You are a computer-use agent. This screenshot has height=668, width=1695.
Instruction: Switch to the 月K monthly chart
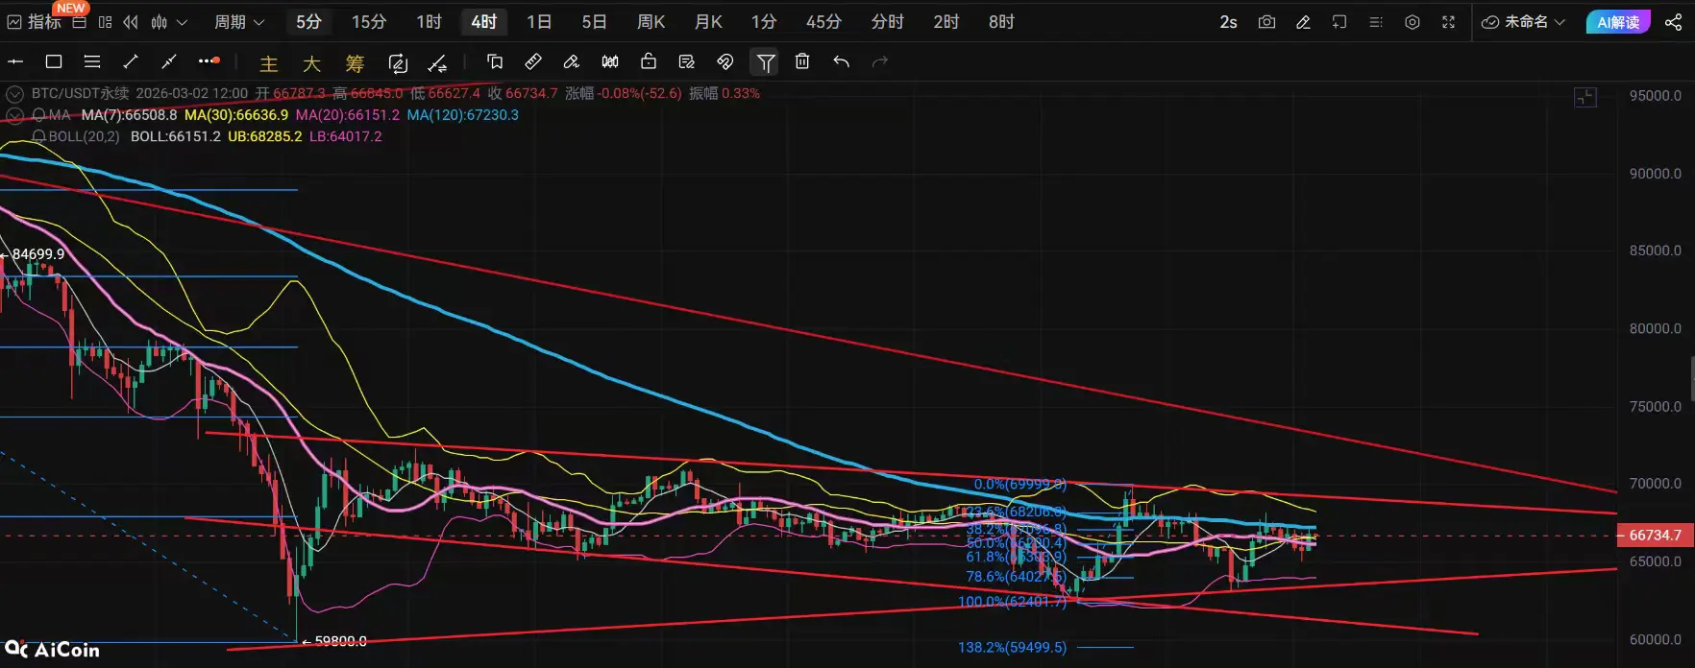708,21
